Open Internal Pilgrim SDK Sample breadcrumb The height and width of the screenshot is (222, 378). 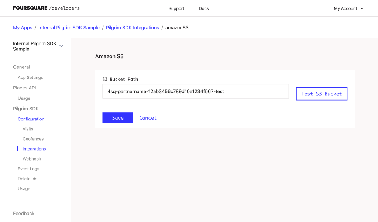69,27
